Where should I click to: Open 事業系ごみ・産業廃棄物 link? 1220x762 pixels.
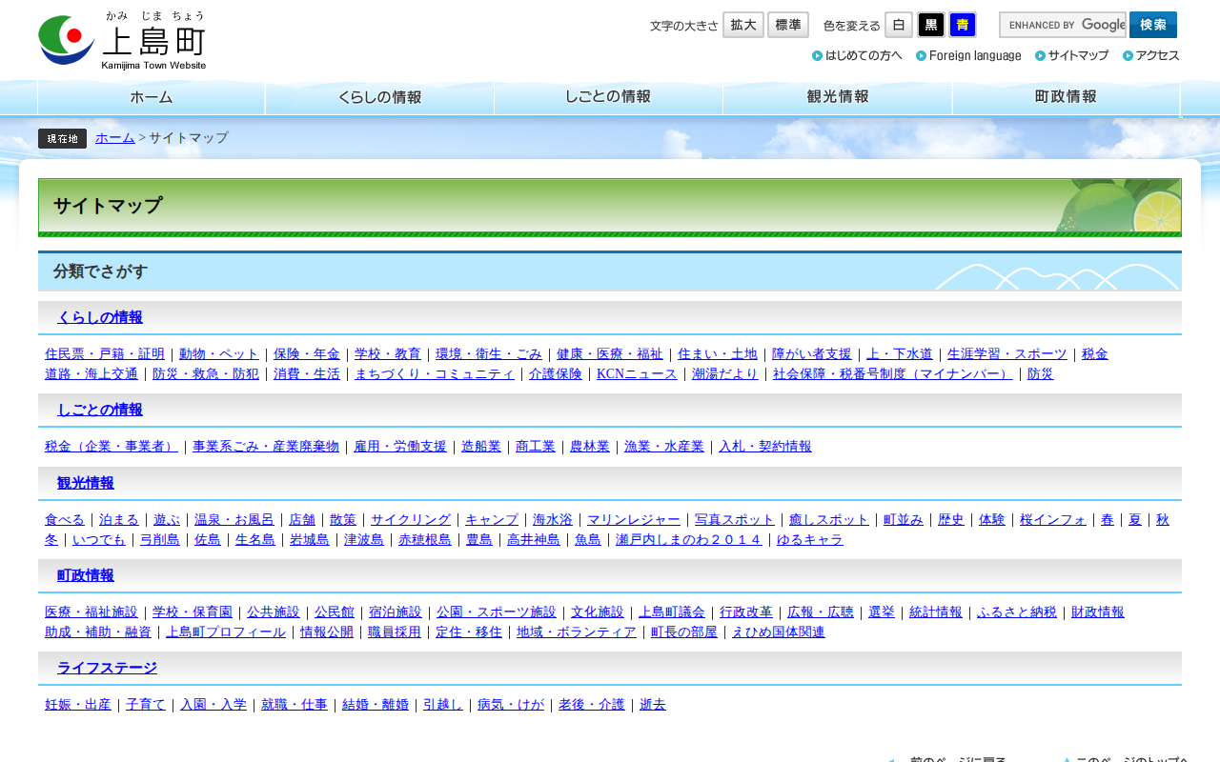click(x=266, y=447)
